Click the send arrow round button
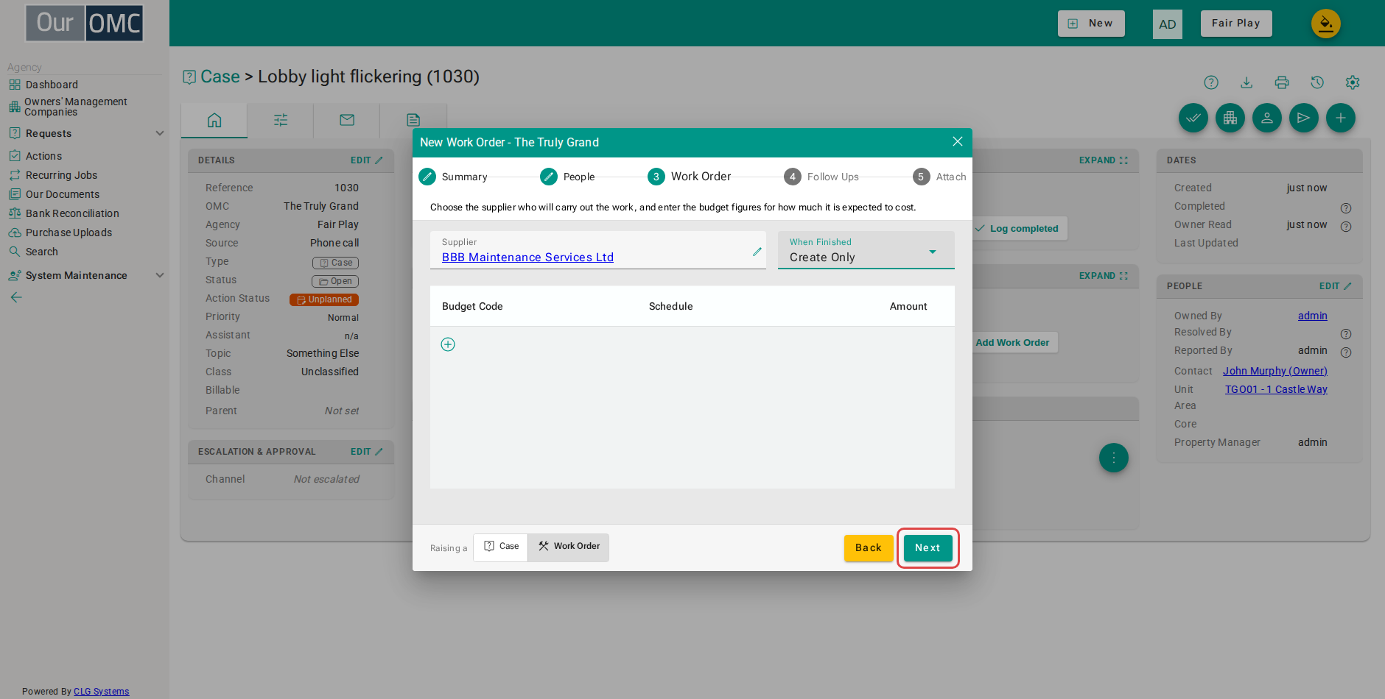Screen dimensions: 1385x699 point(1304,118)
